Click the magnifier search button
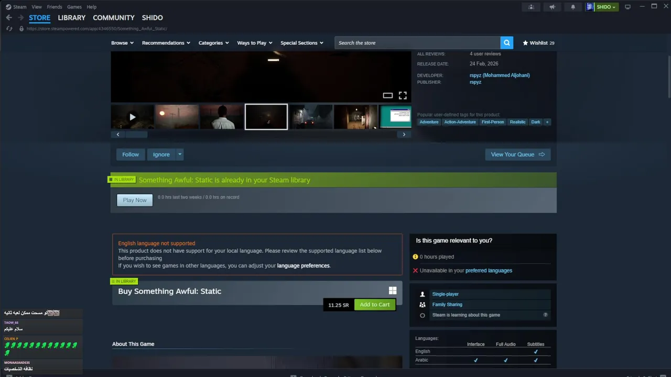The image size is (671, 377). pyautogui.click(x=506, y=43)
